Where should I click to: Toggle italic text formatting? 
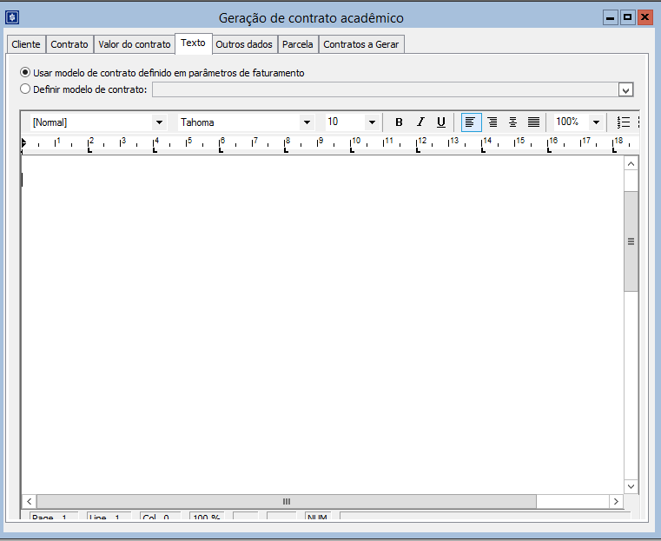click(x=420, y=122)
